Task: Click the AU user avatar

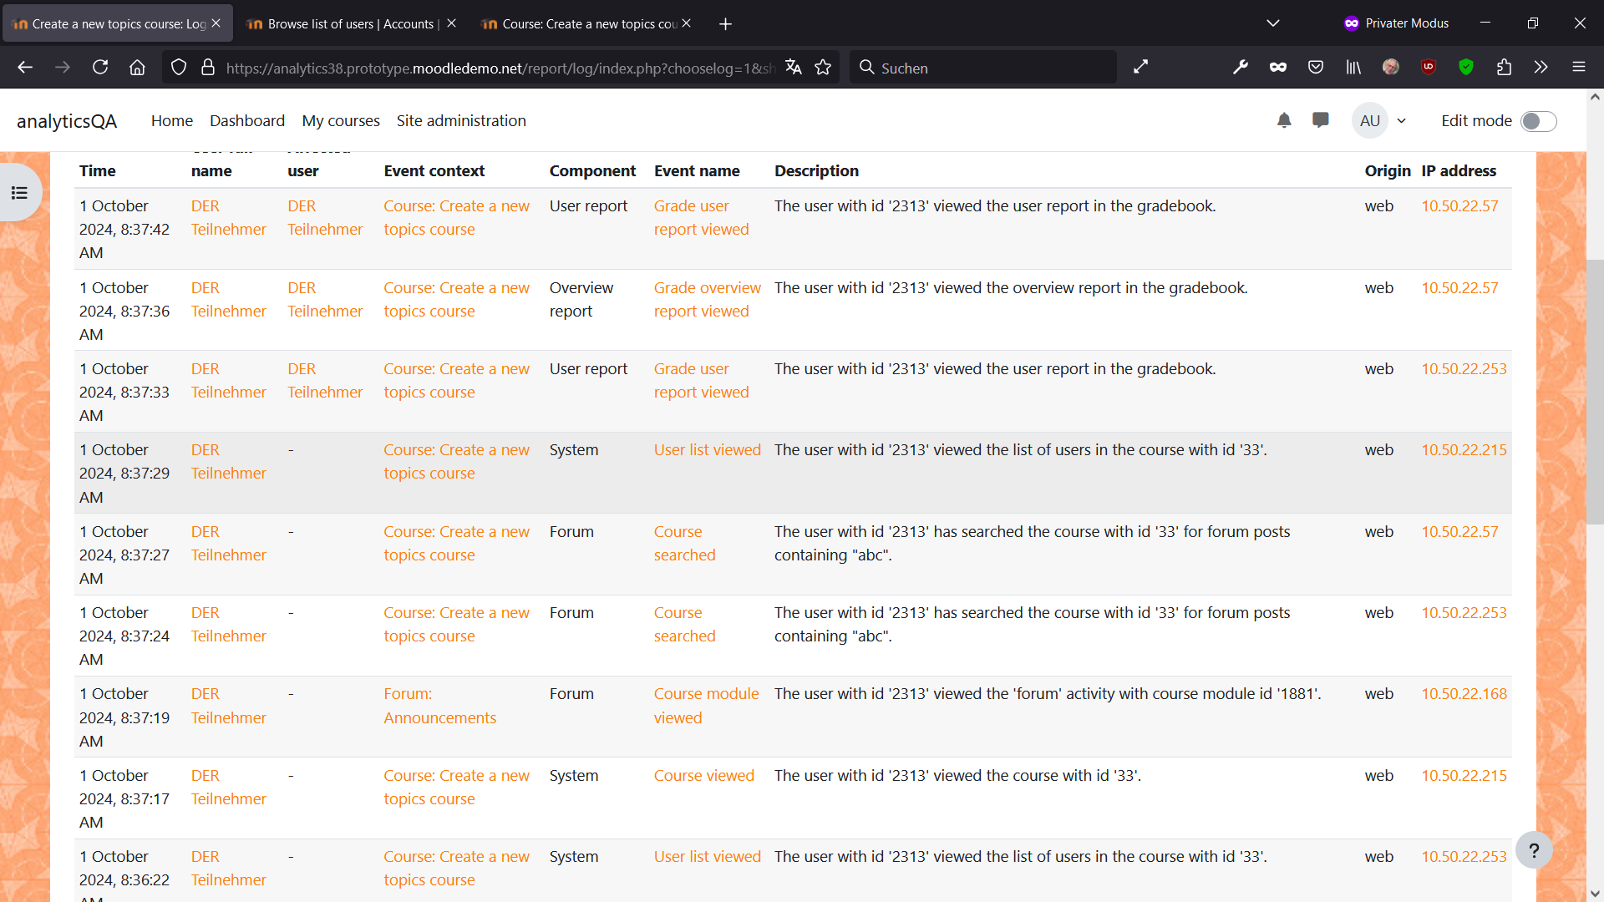Action: (1370, 120)
